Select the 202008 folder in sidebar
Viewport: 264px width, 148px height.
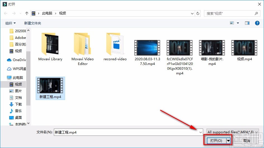click(18, 31)
